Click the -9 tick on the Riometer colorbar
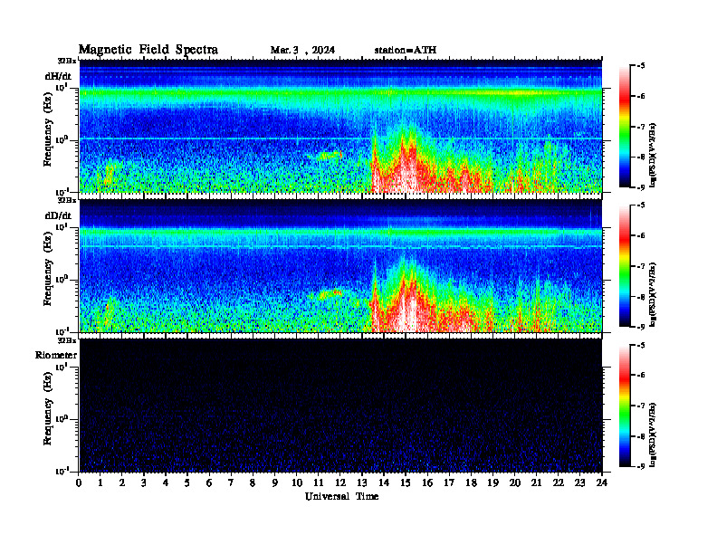 [x=641, y=466]
